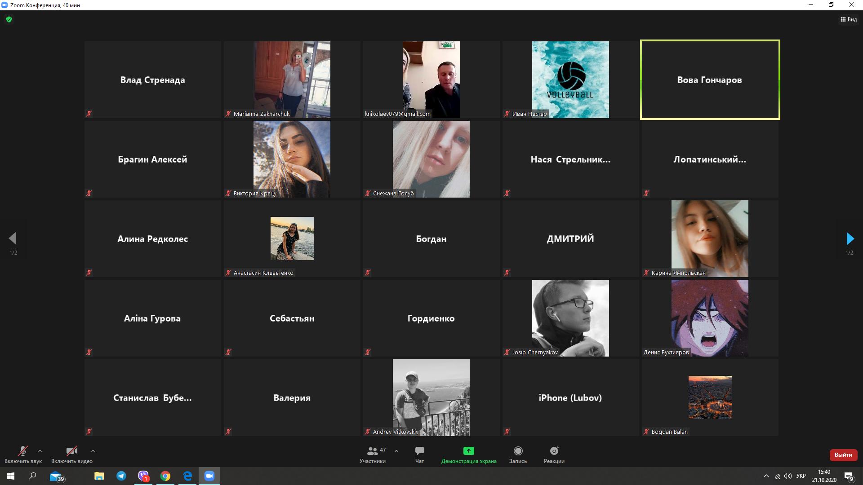The height and width of the screenshot is (485, 863).
Task: Open network status icon in tray
Action: pos(777,476)
